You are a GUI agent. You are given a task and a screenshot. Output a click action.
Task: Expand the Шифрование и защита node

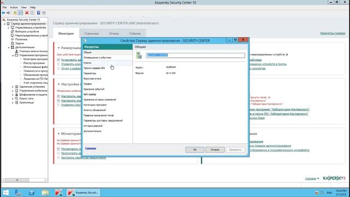point(13,95)
